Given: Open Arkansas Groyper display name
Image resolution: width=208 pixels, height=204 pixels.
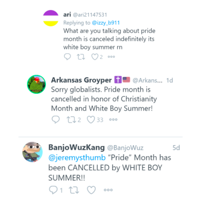Looking at the screenshot, I should 81,80.
